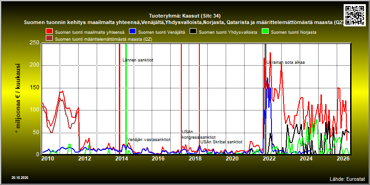Click the y-axis label 'miljoonaa € / kuukausi'

click(x=18, y=99)
